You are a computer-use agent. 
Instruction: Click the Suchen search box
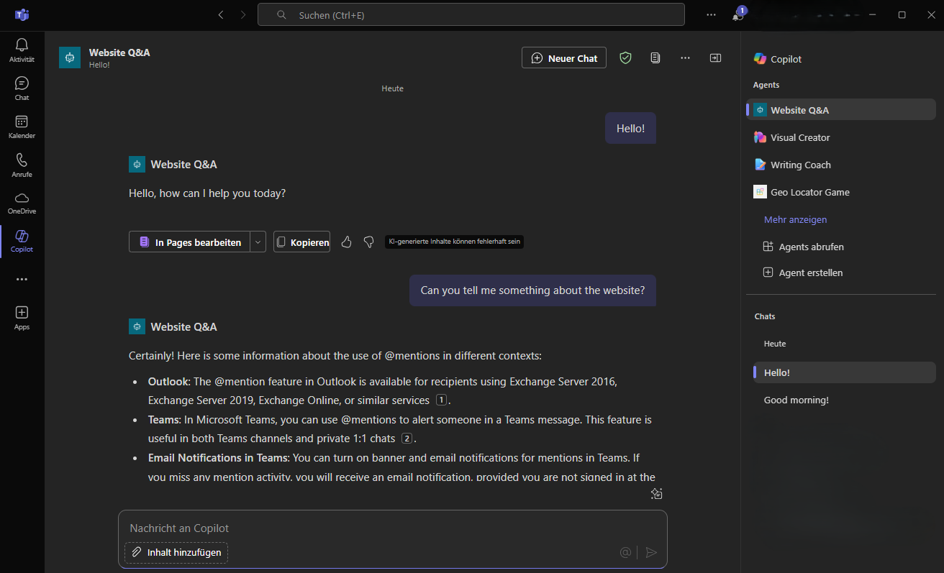click(x=471, y=14)
